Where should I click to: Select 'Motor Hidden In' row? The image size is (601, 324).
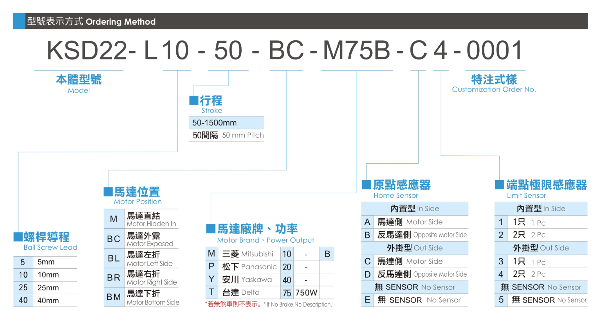(x=141, y=219)
